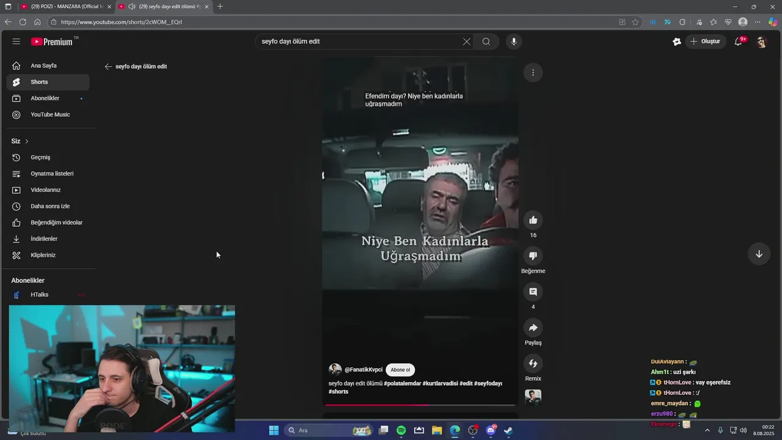Image resolution: width=782 pixels, height=440 pixels.
Task: Start voice search with microphone icon
Action: click(514, 42)
